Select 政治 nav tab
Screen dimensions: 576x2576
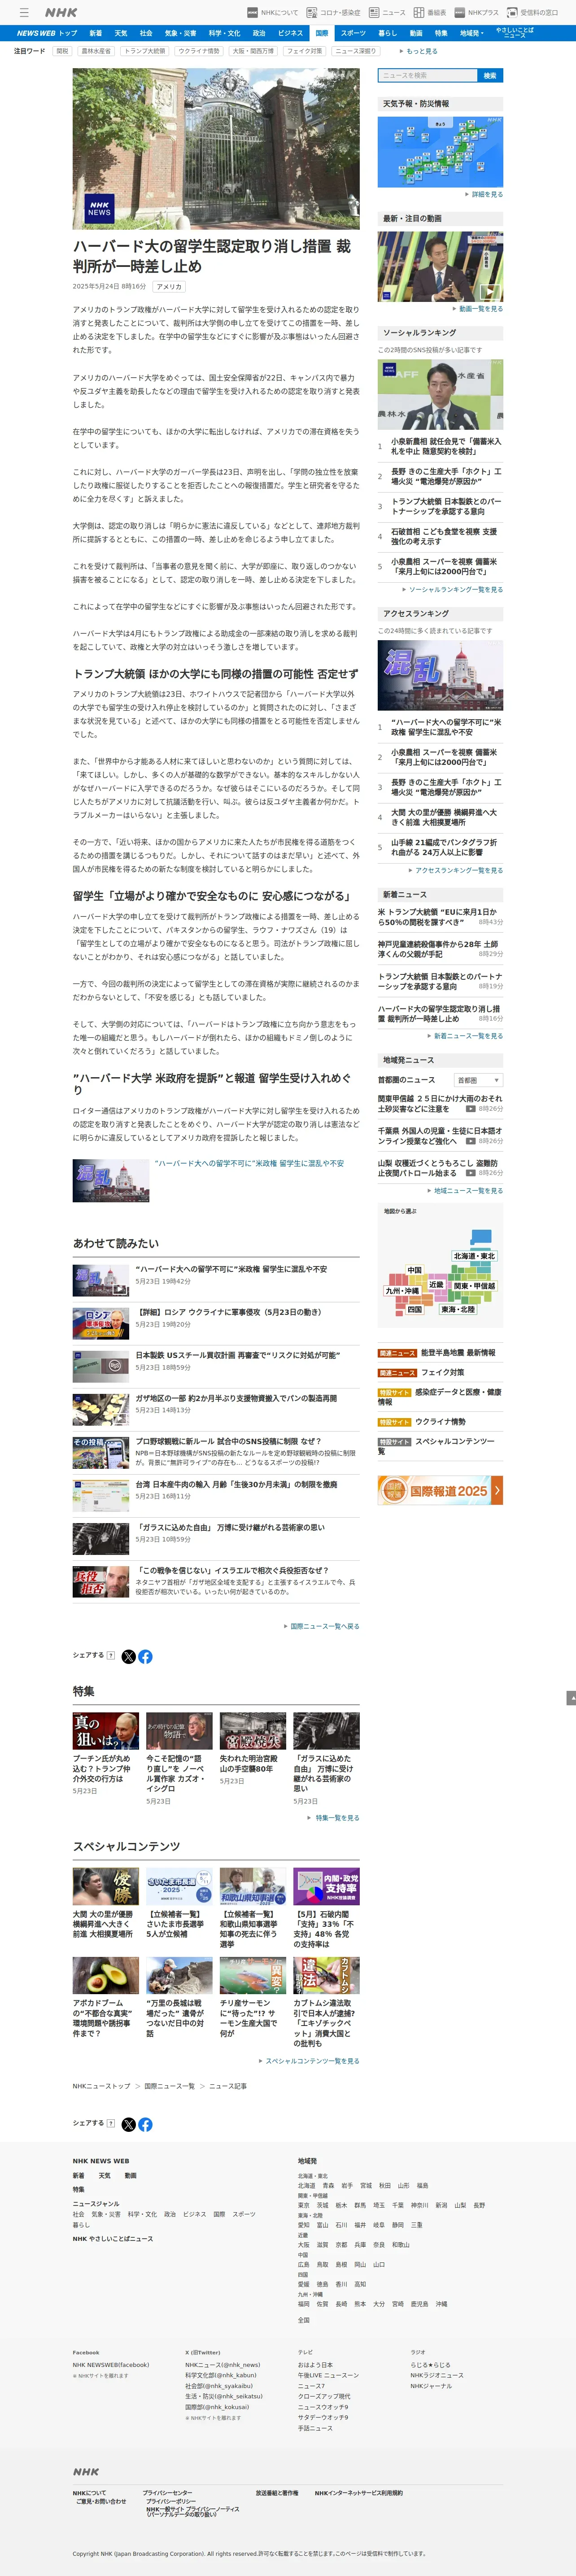[x=259, y=33]
